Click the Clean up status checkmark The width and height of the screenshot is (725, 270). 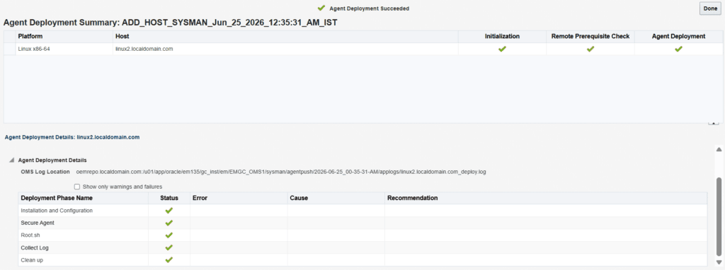(169, 260)
